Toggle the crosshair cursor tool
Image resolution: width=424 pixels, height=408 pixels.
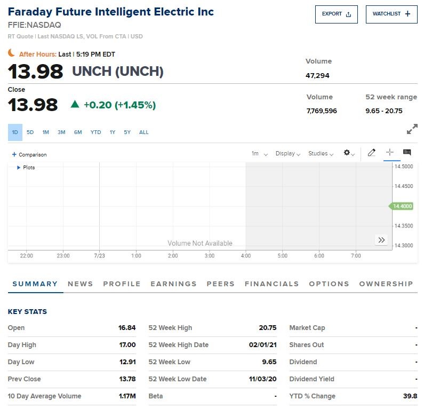pyautogui.click(x=390, y=153)
